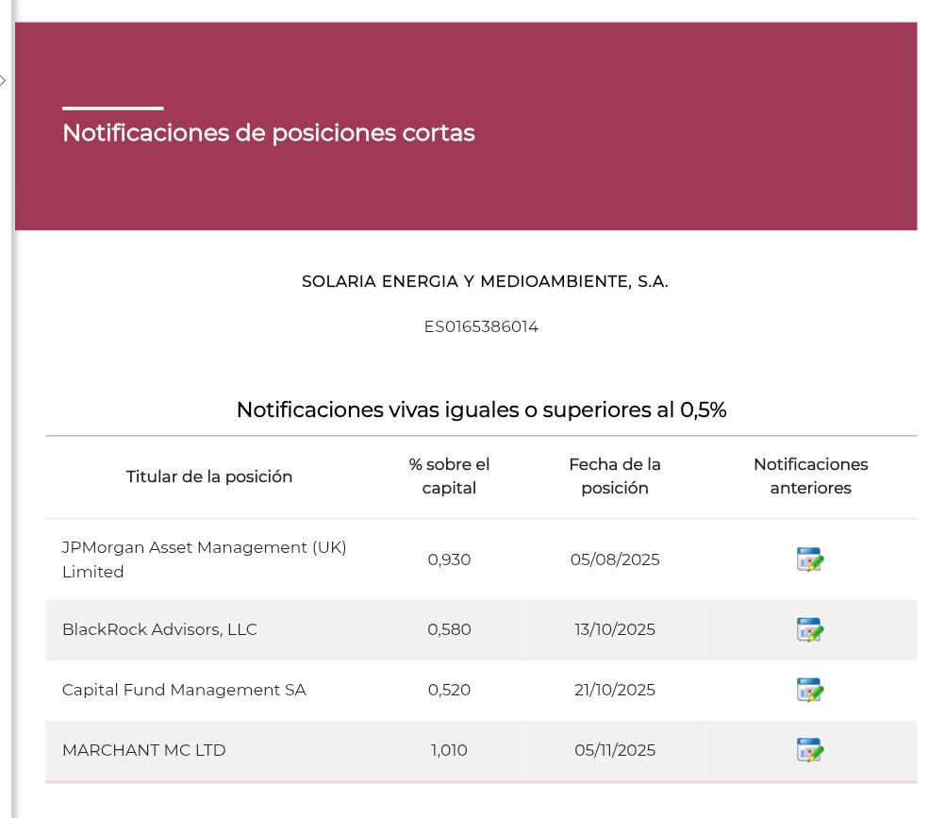Select the BlackRock Advisors, LLC row
Screen dimensions: 945x818
[159, 629]
